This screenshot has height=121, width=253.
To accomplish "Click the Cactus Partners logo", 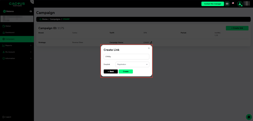I will pos(17,4).
